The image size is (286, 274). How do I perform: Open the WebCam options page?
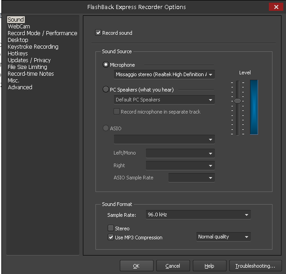pos(19,26)
